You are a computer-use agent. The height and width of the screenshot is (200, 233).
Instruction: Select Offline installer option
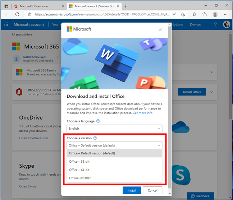(114, 178)
